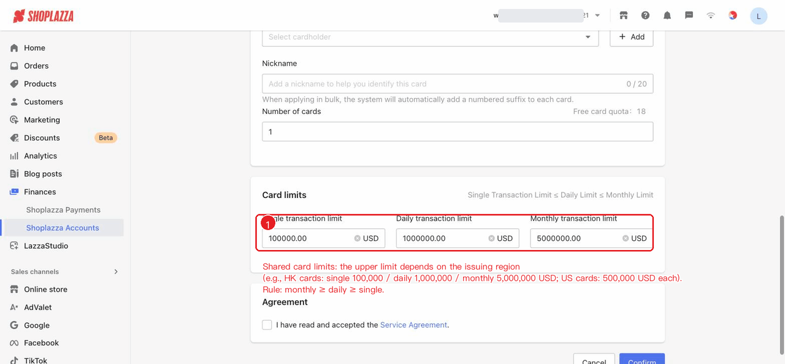Screen dimensions: 785x364
Task: Open Shoplazza Payments submenu
Action: 63,210
